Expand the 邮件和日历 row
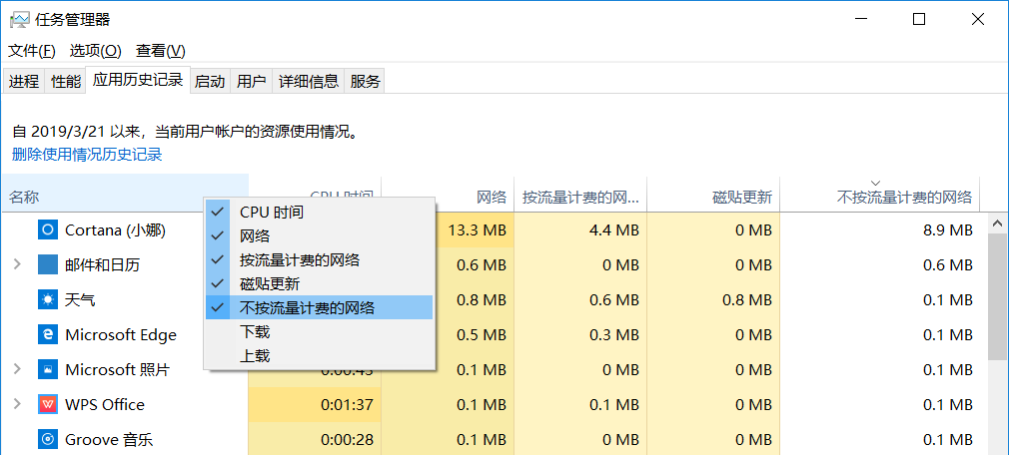Image resolution: width=1009 pixels, height=455 pixels. [17, 264]
